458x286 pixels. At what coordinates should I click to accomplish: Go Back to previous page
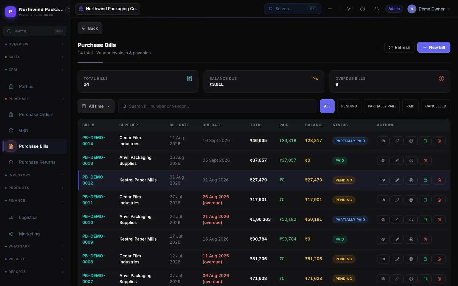tap(90, 28)
